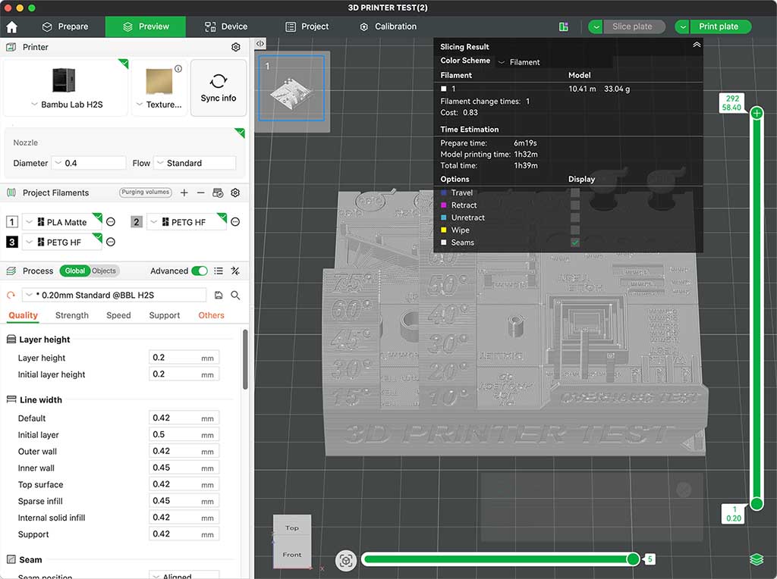This screenshot has height=579, width=777.
Task: Click the Sync info button
Action: (x=219, y=88)
